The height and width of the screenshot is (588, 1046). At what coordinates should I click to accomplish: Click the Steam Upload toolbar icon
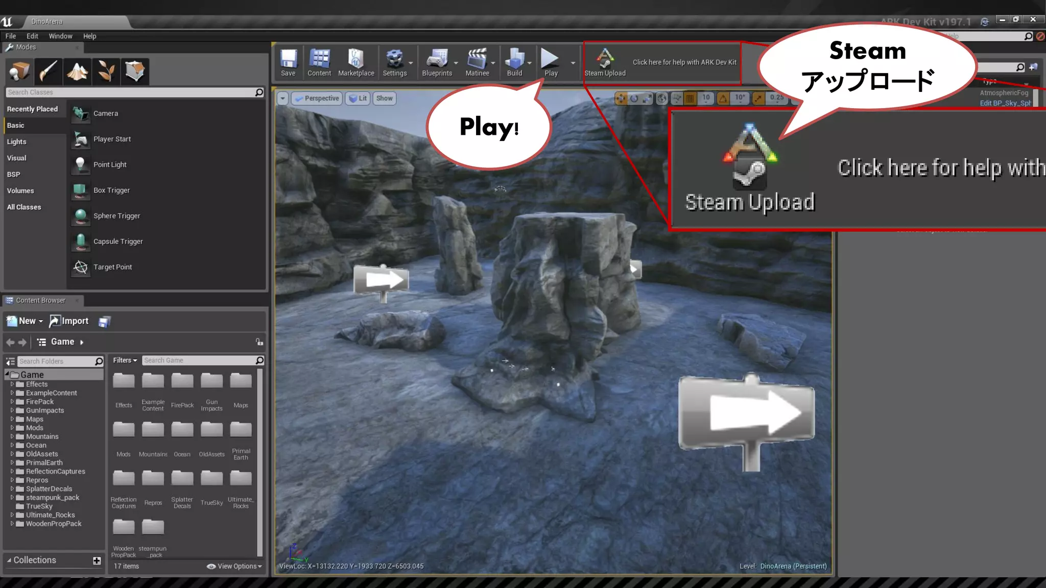point(605,62)
